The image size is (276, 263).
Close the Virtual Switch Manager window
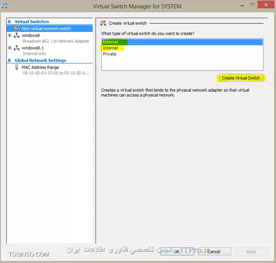coord(266,5)
